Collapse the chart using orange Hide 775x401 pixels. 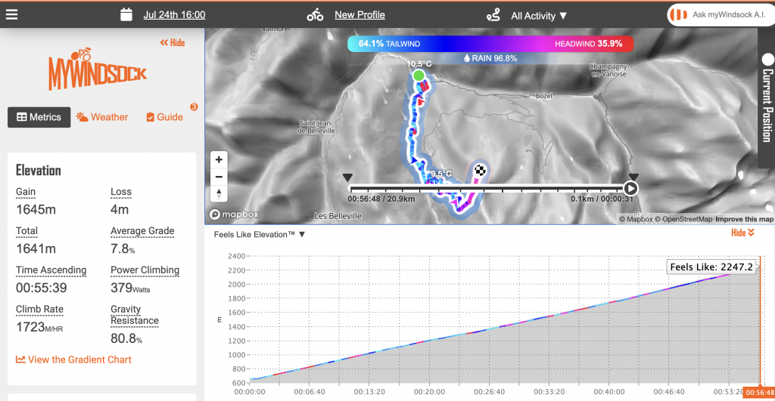pos(742,233)
